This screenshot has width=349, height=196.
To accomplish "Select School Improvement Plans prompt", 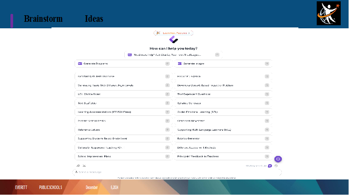I will (123, 156).
